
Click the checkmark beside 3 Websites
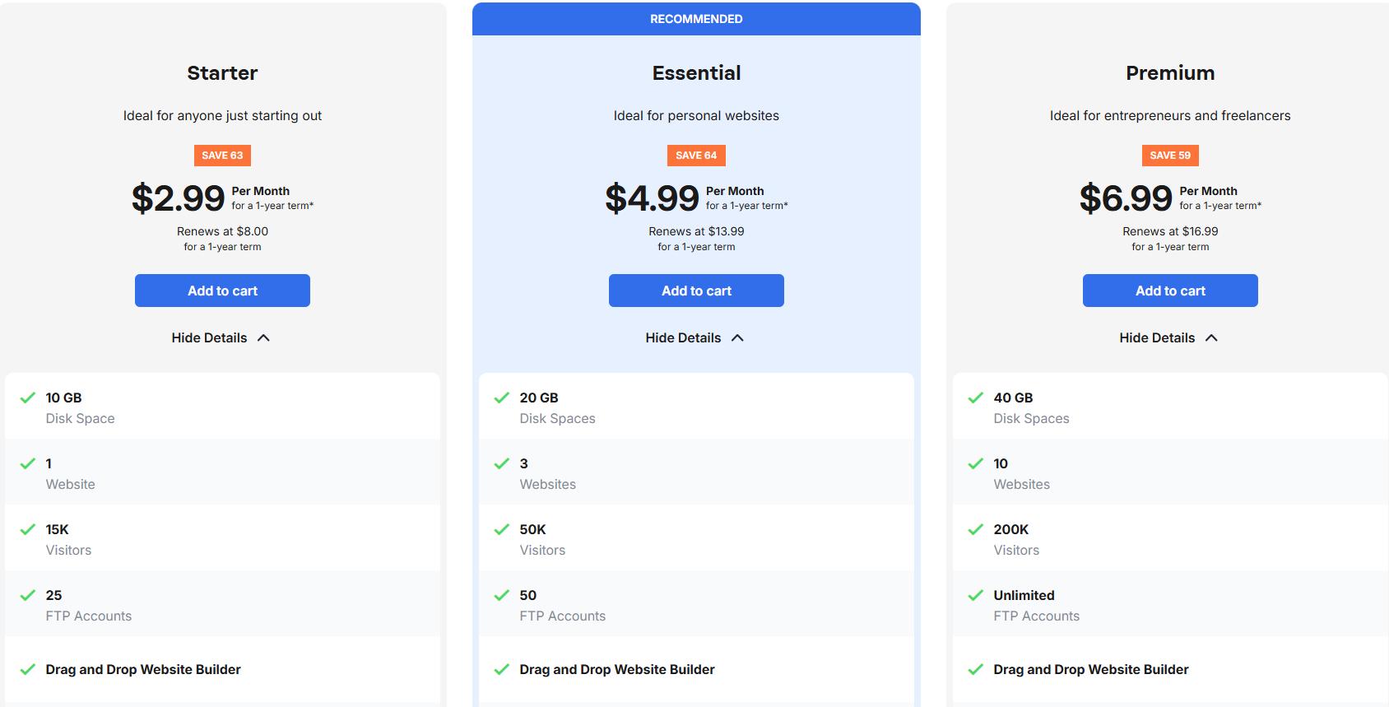(x=502, y=463)
